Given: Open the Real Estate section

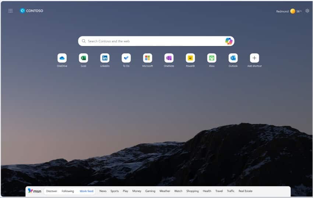Looking at the screenshot, I should click(x=246, y=191).
